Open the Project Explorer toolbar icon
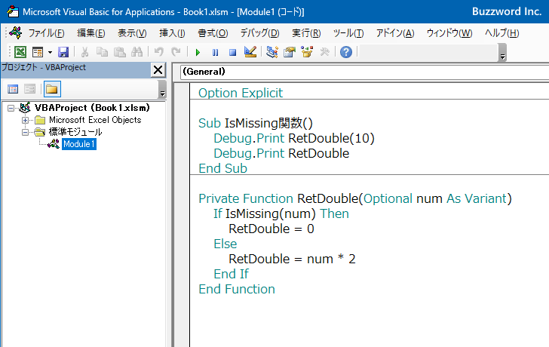549x347 pixels. point(272,52)
